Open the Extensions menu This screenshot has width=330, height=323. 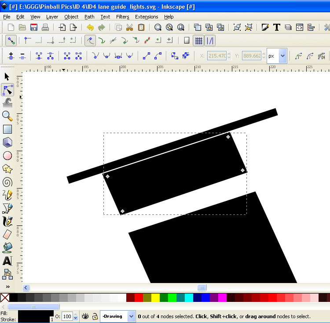coord(147,17)
